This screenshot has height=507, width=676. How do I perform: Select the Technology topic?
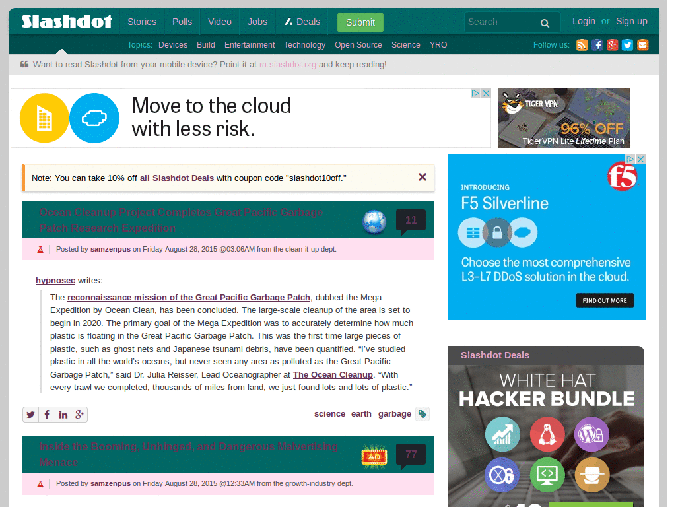[x=305, y=45]
